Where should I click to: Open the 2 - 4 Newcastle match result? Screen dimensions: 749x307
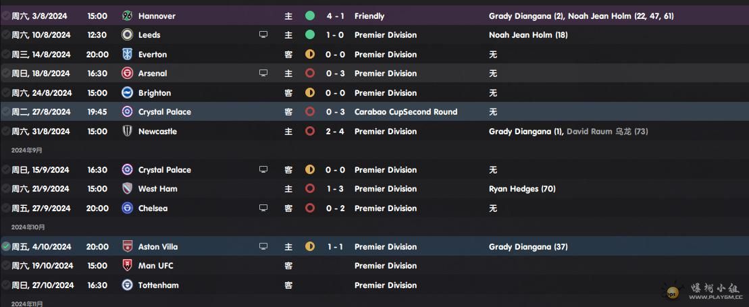pyautogui.click(x=335, y=132)
